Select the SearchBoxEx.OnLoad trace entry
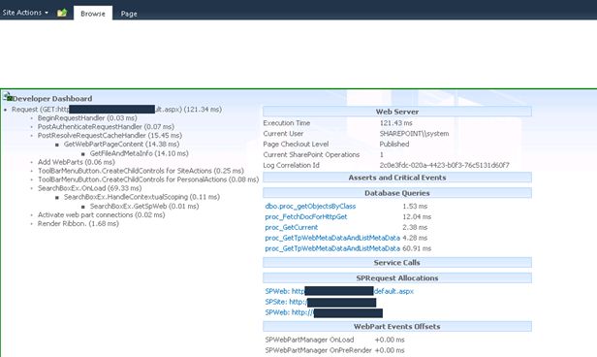 point(89,188)
